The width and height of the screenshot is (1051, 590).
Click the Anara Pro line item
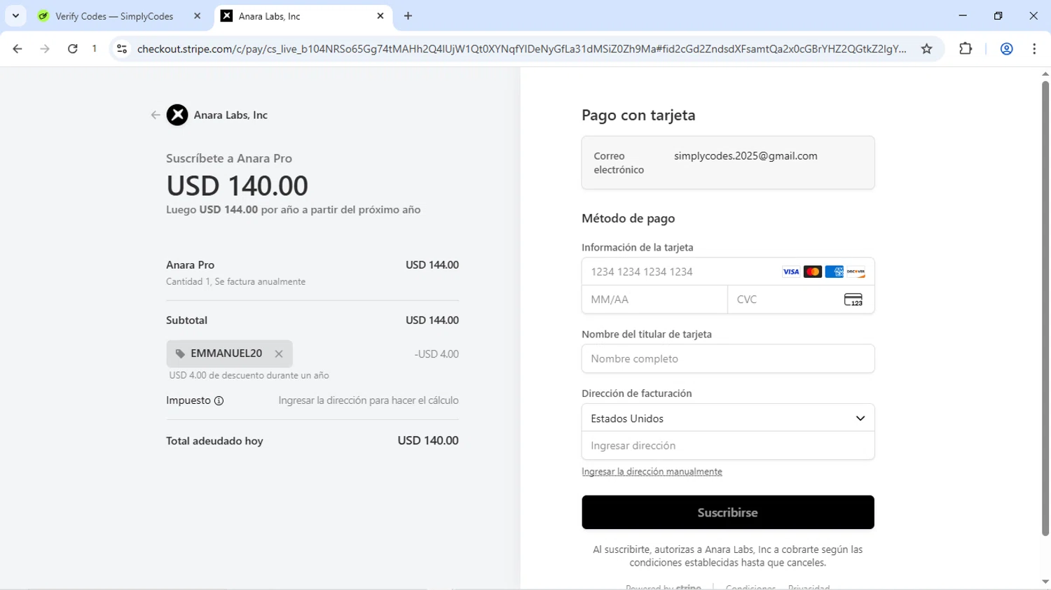190,265
